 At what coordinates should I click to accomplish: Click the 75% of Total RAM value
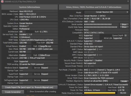[x=37, y=58]
